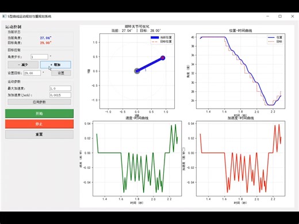Click the 运动参数 group label
The height and width of the screenshot is (224, 299).
pyautogui.click(x=14, y=82)
